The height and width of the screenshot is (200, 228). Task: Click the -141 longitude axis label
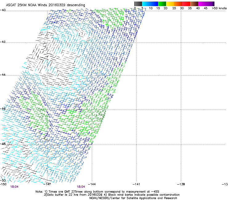[x=136, y=184]
